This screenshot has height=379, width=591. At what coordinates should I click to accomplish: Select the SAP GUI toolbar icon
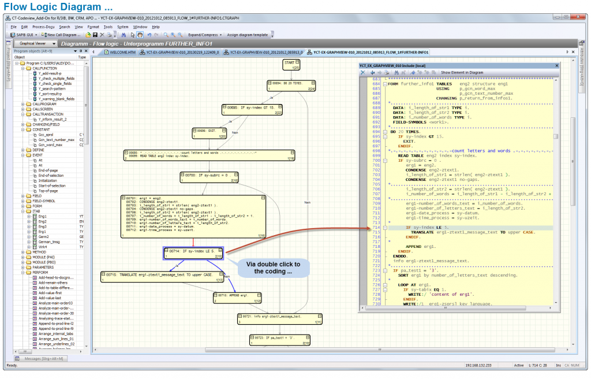point(16,34)
